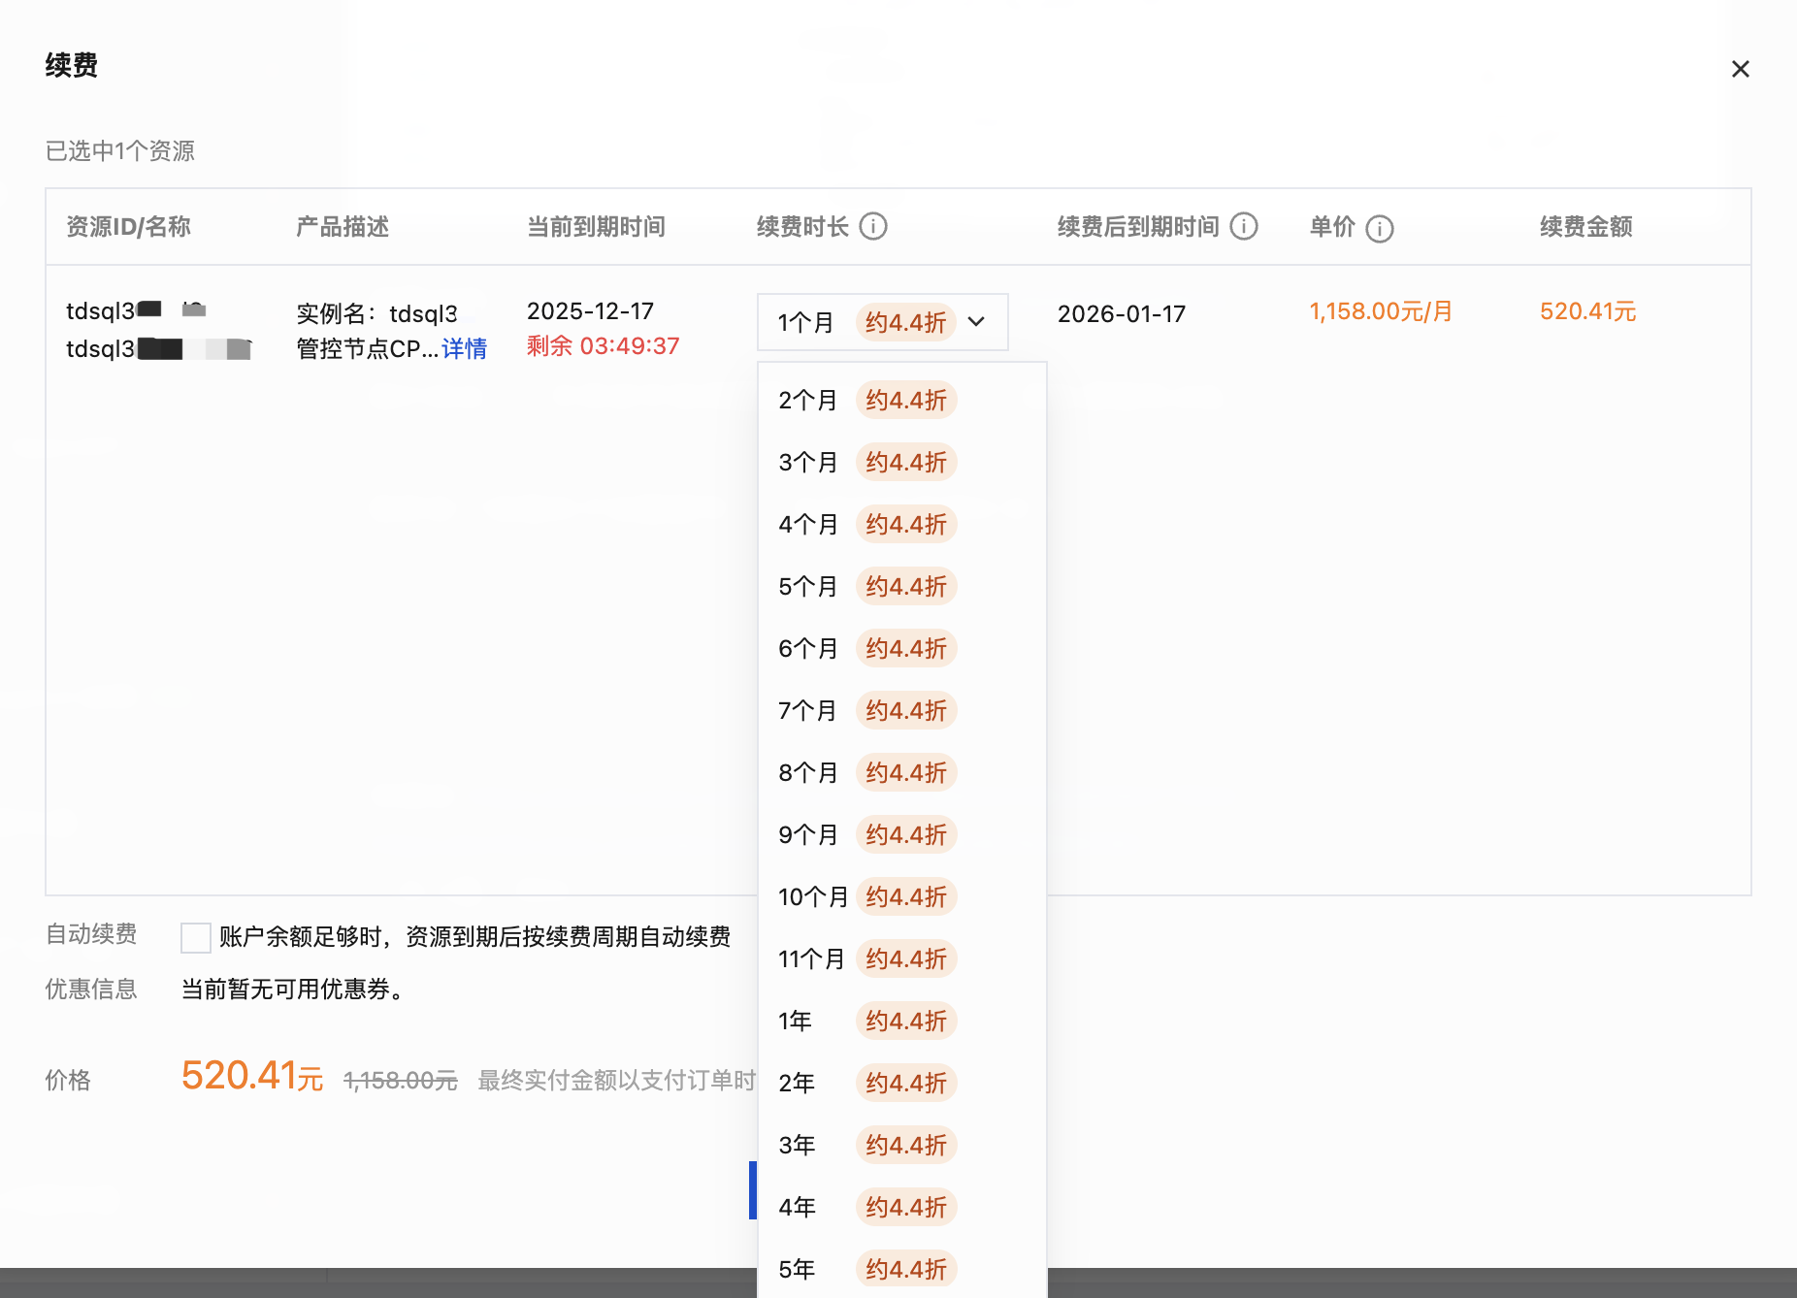The width and height of the screenshot is (1797, 1298).
Task: Click the 520.41元 renewal amount in table
Action: pyautogui.click(x=1587, y=312)
